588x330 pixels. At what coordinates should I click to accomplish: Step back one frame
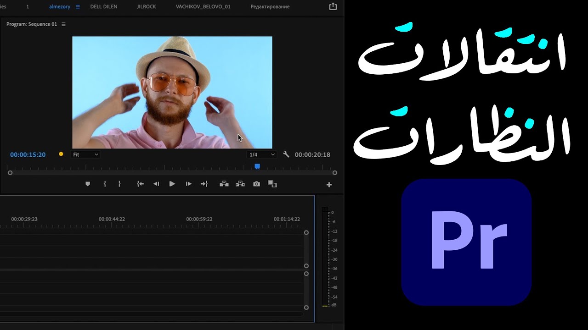tap(156, 184)
